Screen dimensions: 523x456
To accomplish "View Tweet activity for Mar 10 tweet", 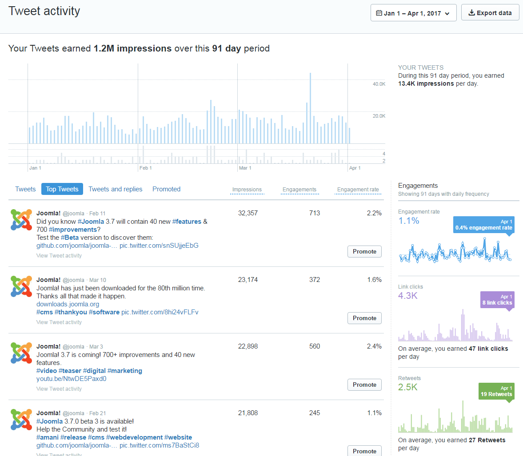I will pyautogui.click(x=59, y=322).
